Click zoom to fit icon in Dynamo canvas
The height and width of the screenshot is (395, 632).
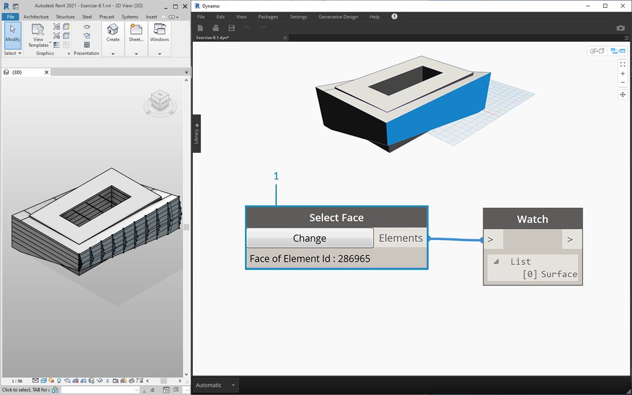tap(623, 64)
